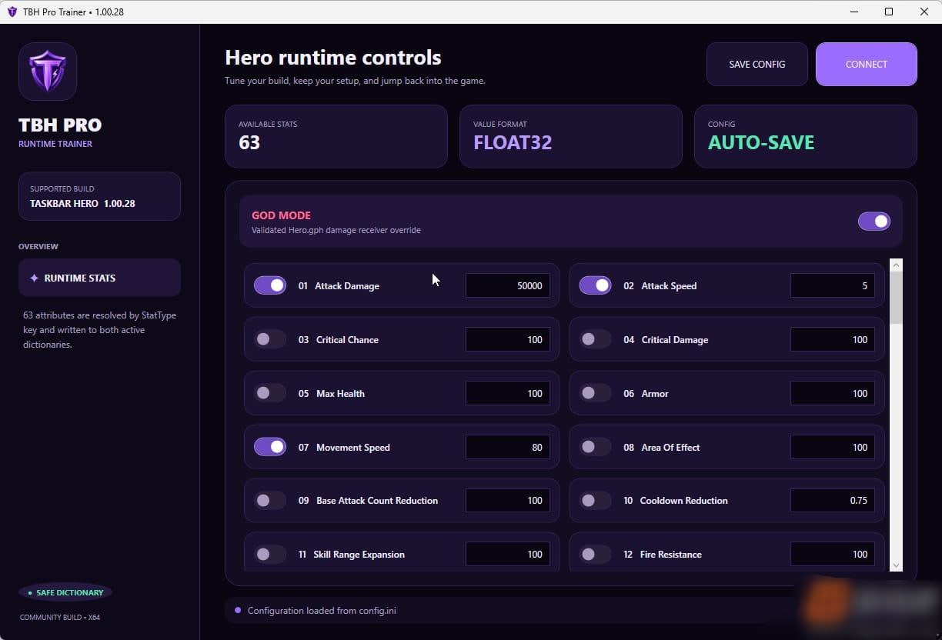The height and width of the screenshot is (640, 942).
Task: Open the Runtime Stats sidebar item
Action: tap(99, 278)
